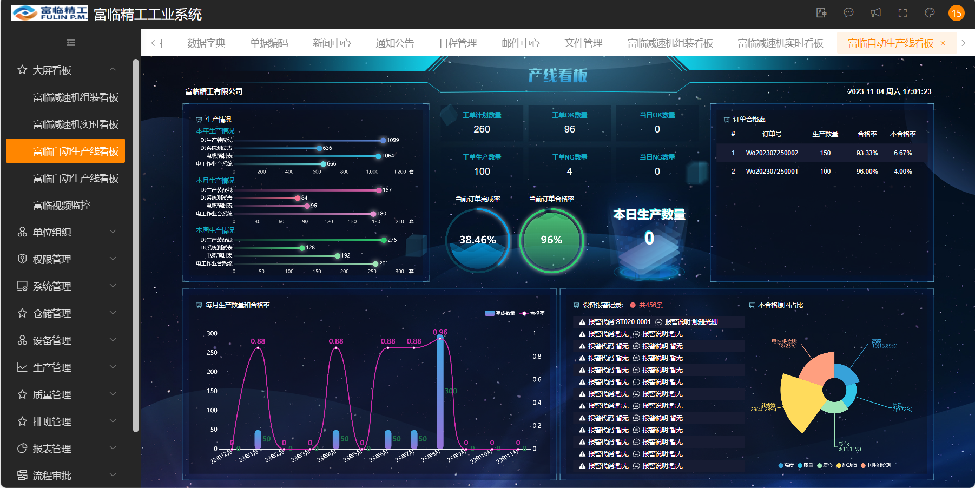
Task: Click the Fulin P.M. logo
Action: click(x=50, y=13)
